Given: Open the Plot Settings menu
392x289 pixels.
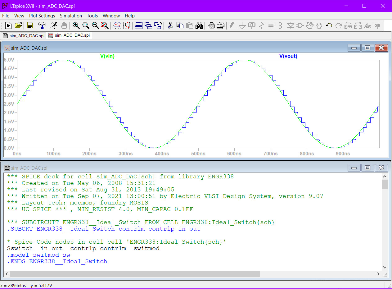Looking at the screenshot, I should (42, 16).
